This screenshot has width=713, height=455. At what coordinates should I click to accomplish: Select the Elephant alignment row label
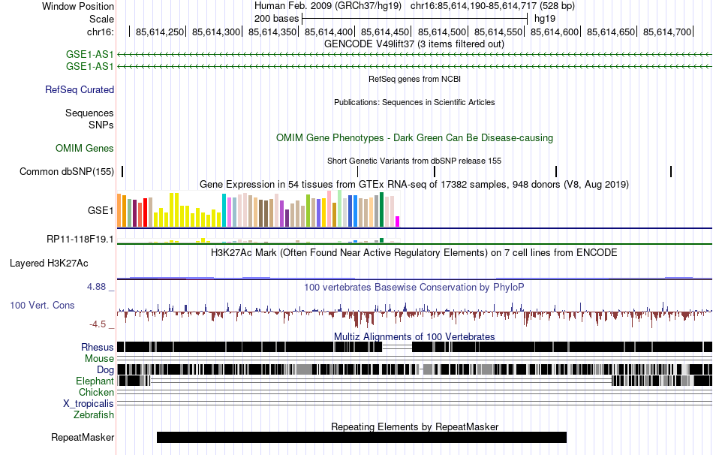(95, 381)
